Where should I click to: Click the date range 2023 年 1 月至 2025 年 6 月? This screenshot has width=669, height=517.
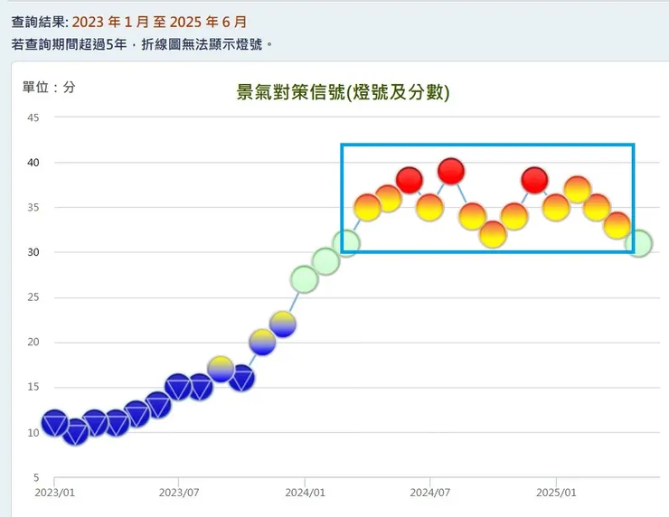click(x=159, y=22)
